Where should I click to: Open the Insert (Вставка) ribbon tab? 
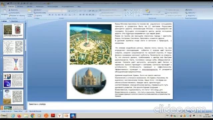(20, 7)
